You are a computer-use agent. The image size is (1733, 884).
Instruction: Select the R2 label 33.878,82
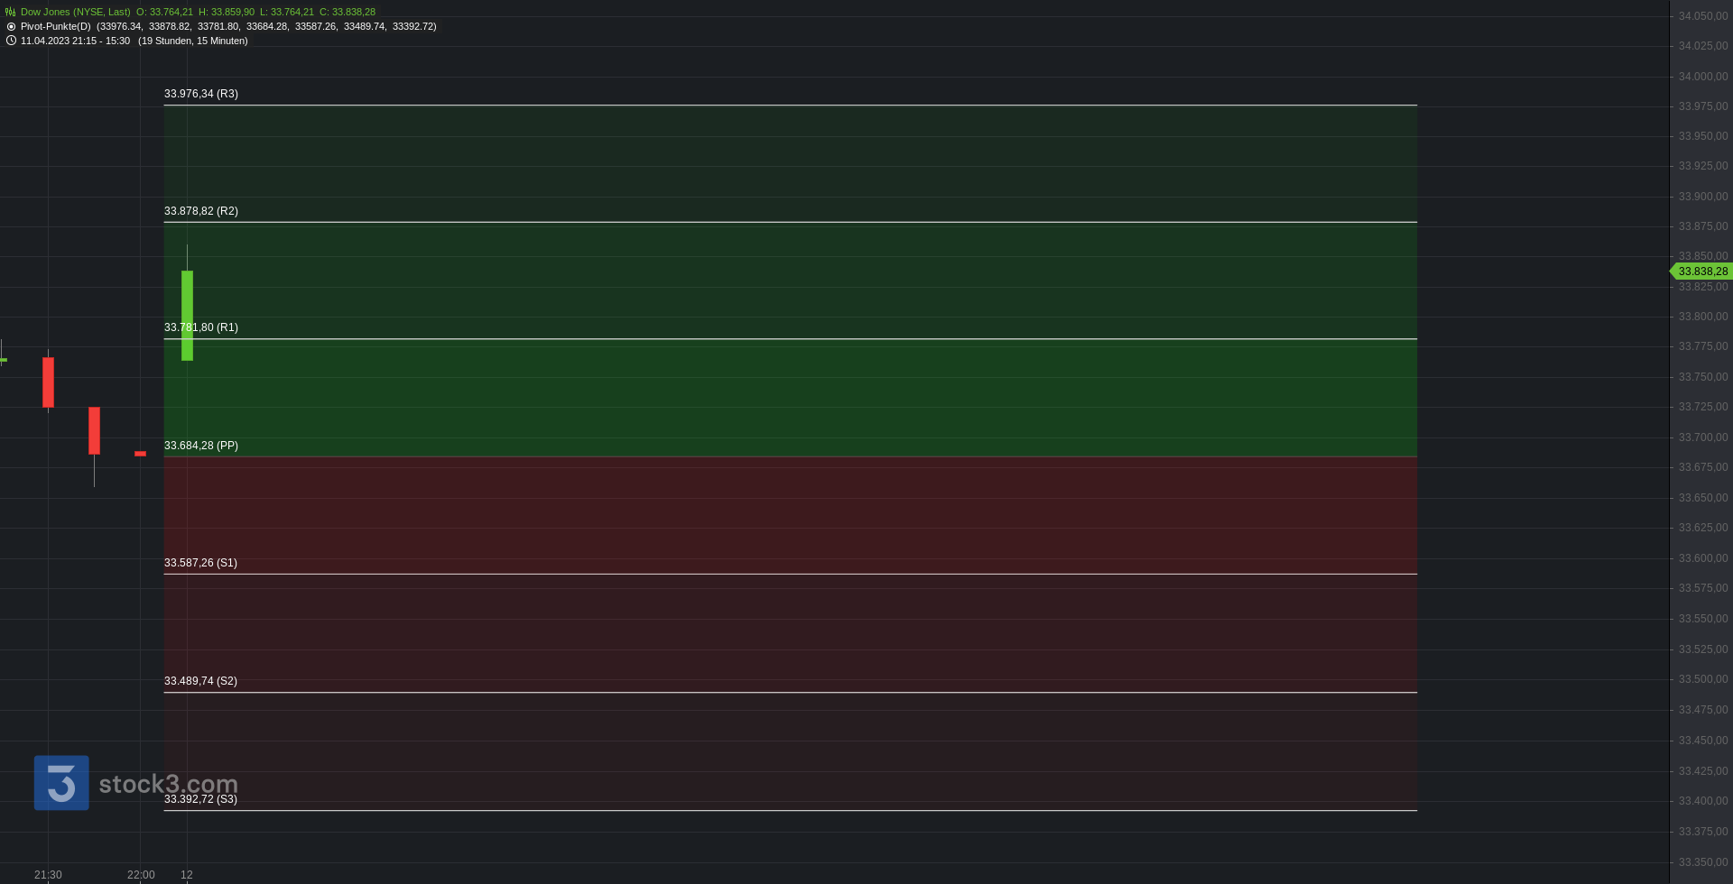tap(201, 211)
